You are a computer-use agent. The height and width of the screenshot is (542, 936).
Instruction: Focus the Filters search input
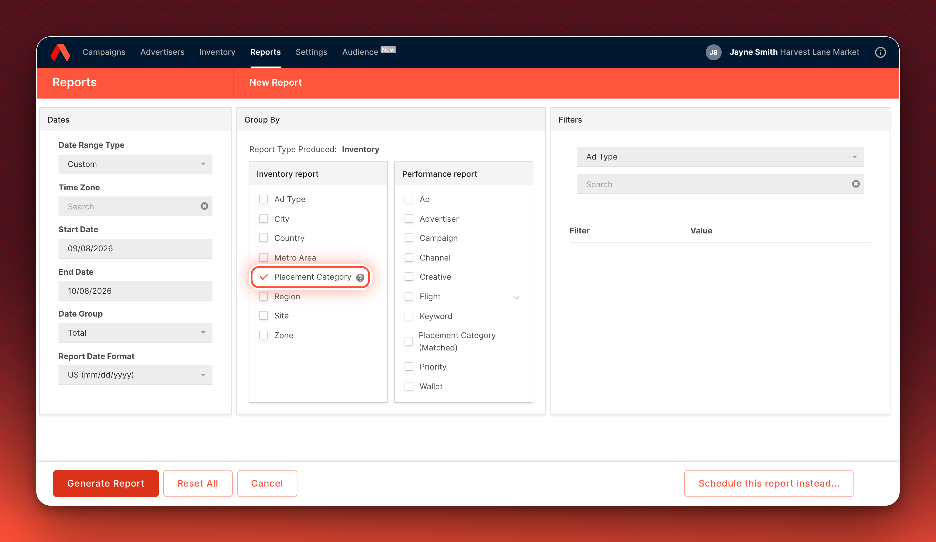coord(720,184)
